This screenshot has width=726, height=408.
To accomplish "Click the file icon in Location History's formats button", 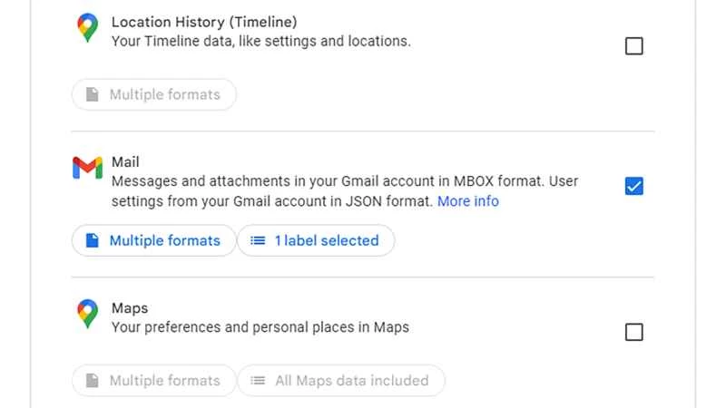I will point(92,94).
